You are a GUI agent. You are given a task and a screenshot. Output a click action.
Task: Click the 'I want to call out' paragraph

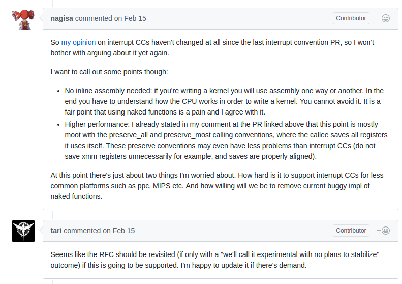pyautogui.click(x=109, y=72)
